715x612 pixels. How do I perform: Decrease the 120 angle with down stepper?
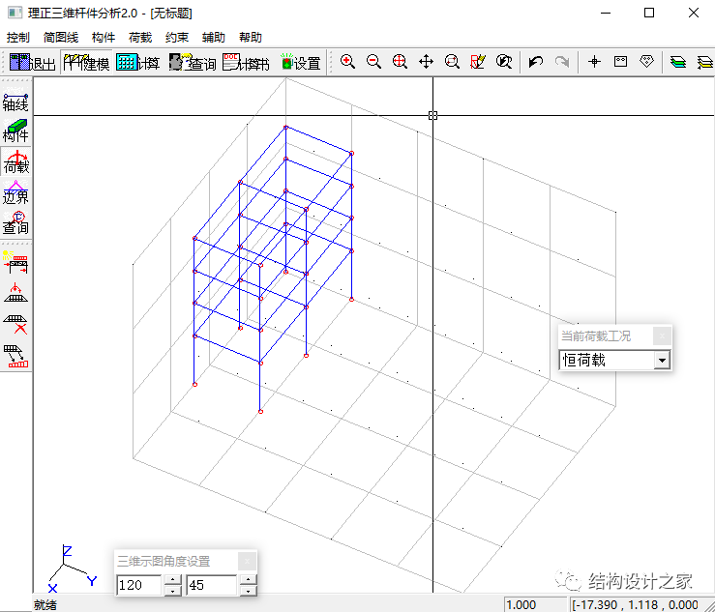[172, 591]
